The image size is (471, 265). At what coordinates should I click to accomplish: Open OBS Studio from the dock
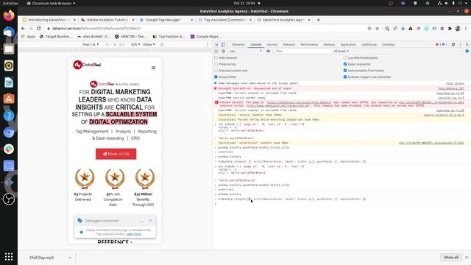[9, 199]
